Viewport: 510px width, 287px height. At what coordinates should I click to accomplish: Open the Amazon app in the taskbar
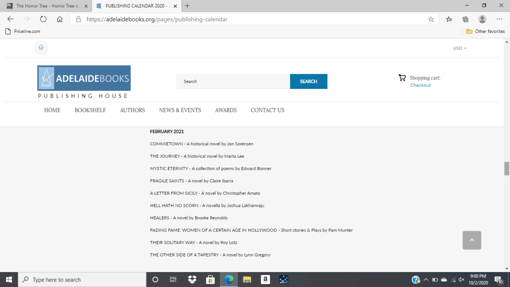coord(265,280)
